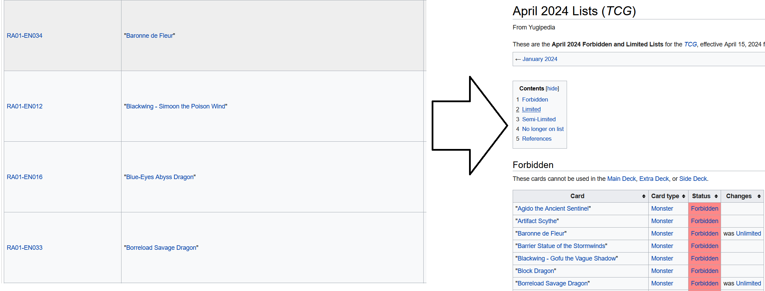Viewport: 765px width, 291px height.
Task: Open Baronne de Fleur in Forbidden table
Action: point(541,233)
